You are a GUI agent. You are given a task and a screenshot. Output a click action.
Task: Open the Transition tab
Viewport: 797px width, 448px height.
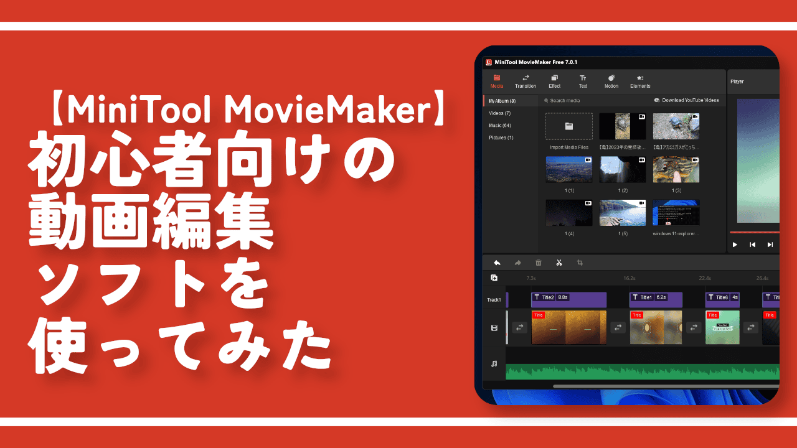click(526, 82)
